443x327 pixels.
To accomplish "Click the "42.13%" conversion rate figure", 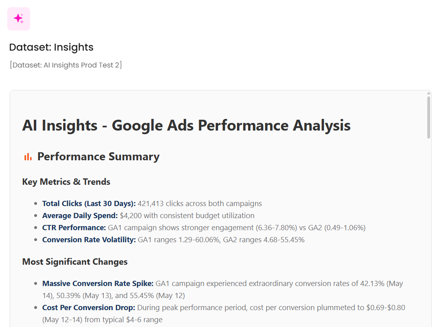I will point(373,284).
